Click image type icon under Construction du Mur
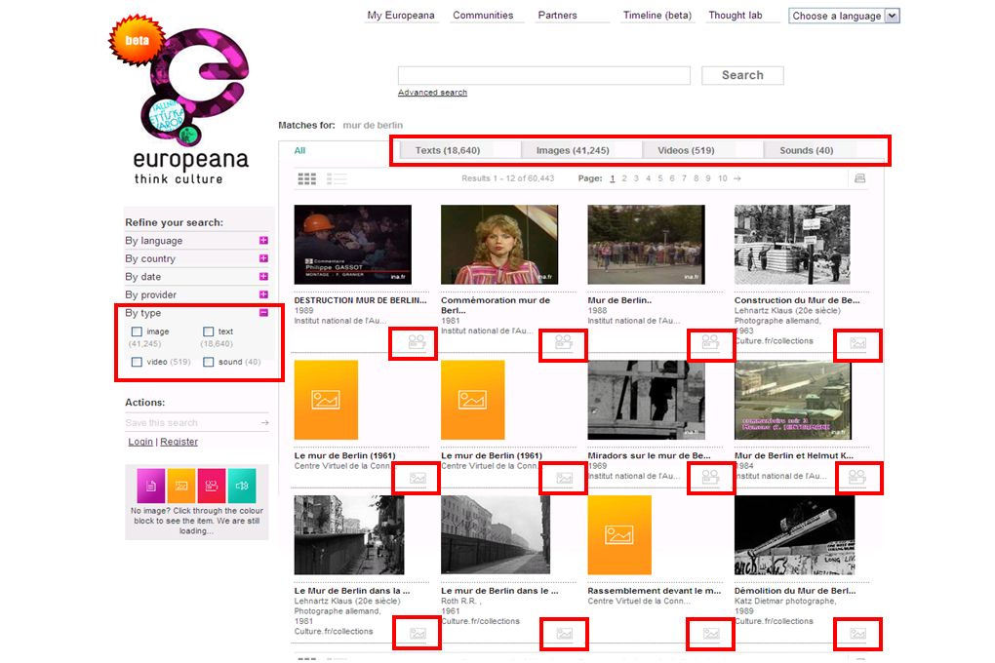The image size is (995, 663). pos(857,343)
